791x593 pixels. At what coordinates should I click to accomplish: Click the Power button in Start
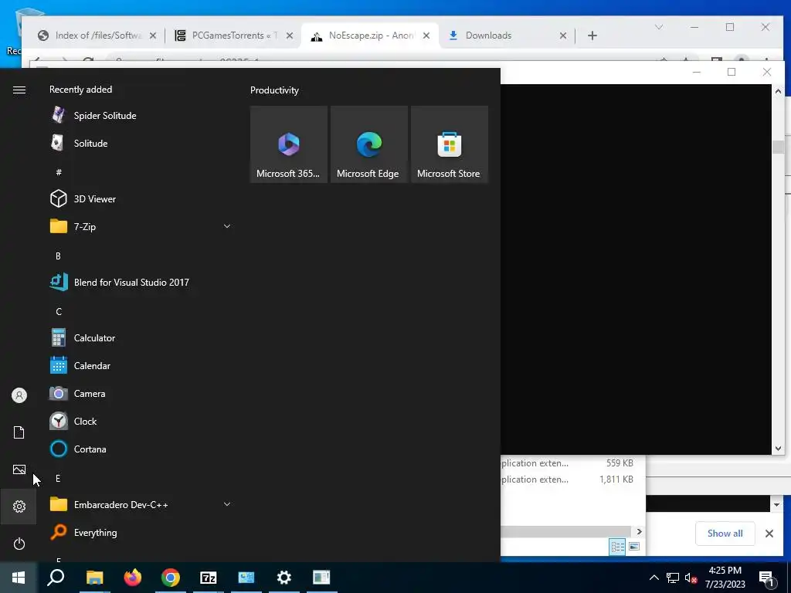19,544
